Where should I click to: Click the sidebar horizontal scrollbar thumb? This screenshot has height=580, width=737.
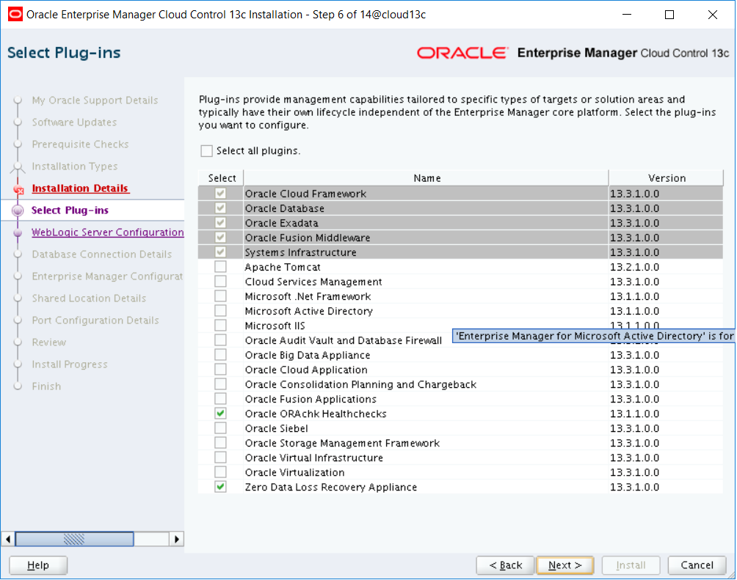(74, 539)
